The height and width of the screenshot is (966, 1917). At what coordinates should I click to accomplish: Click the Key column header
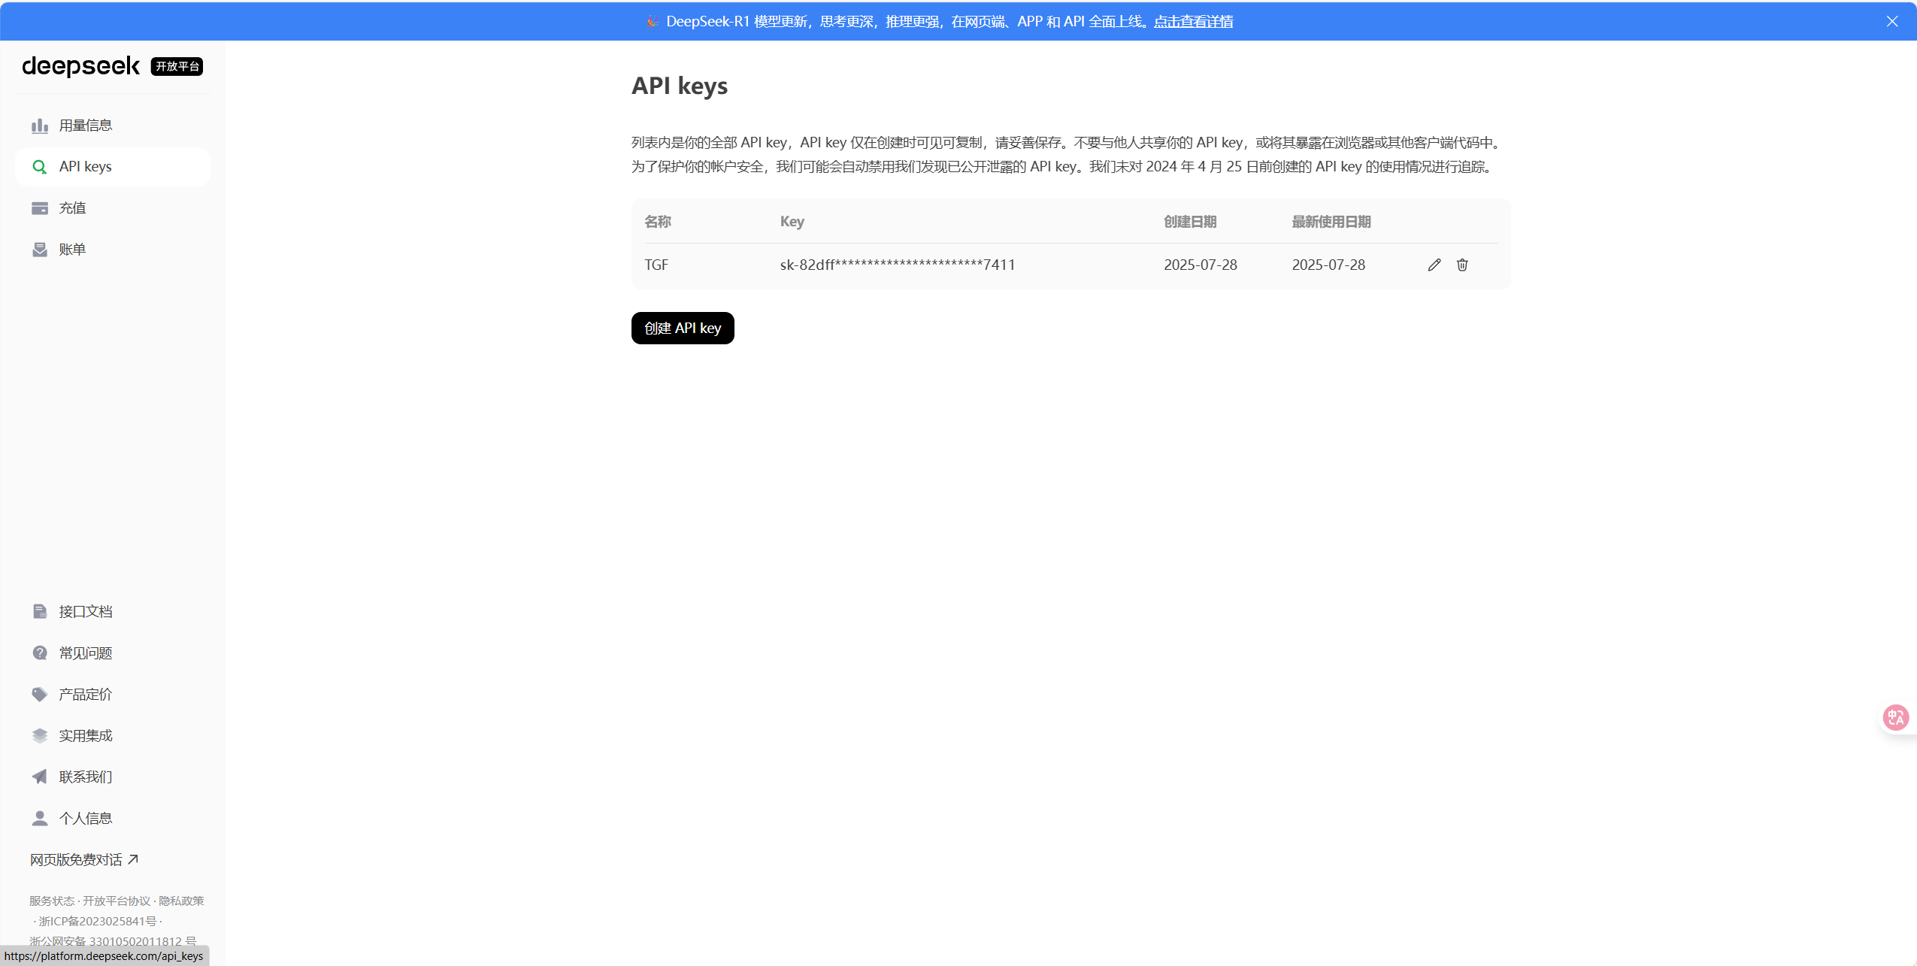coord(792,222)
